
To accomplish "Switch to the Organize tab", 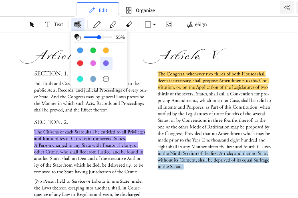I will 140,10.
